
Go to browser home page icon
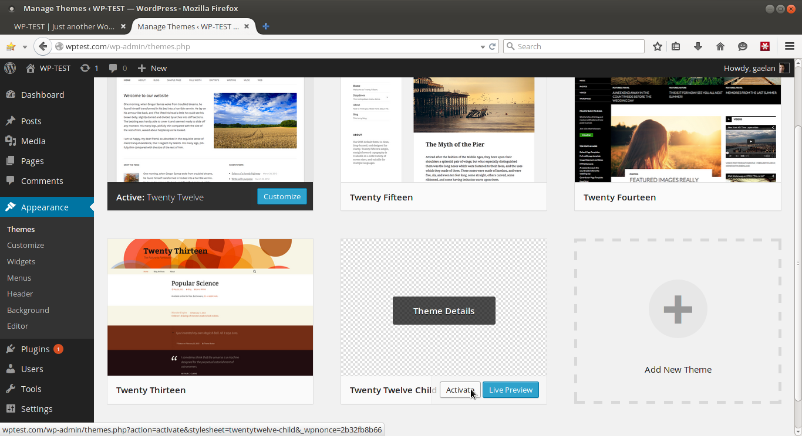720,46
